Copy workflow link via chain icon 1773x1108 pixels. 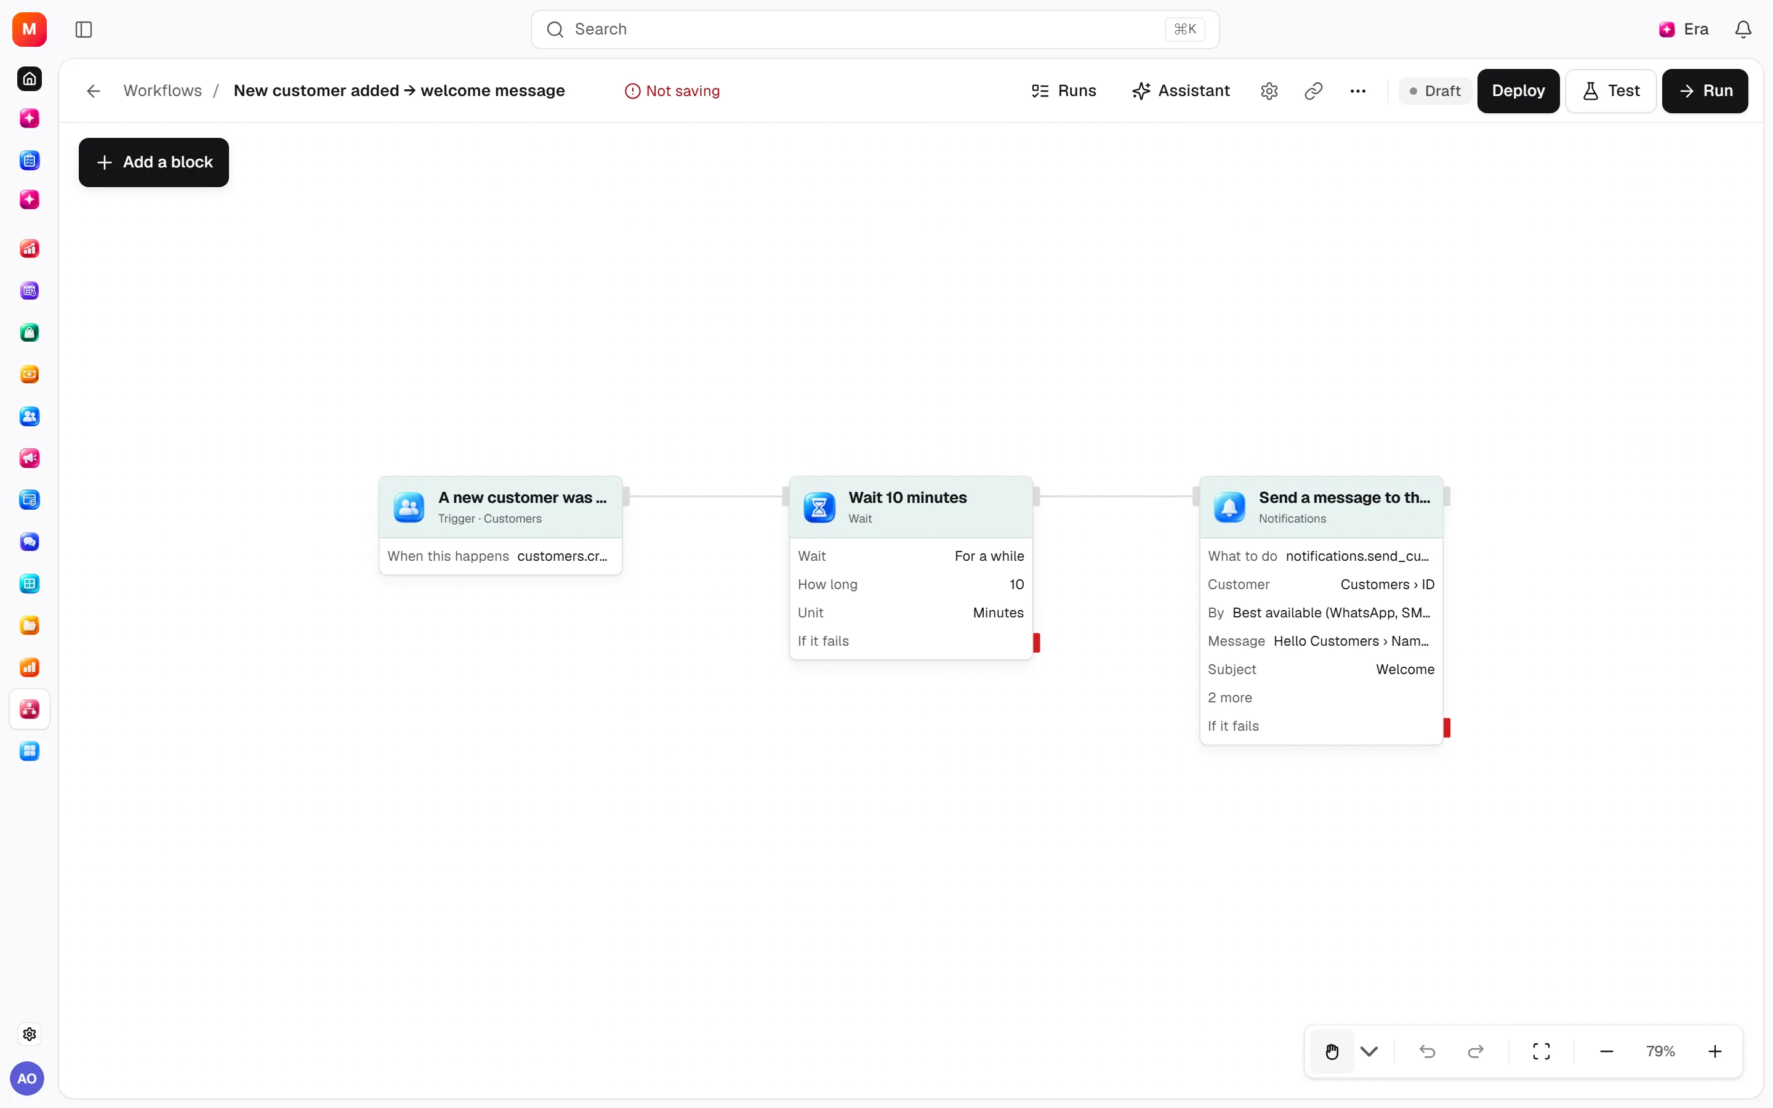pos(1313,91)
